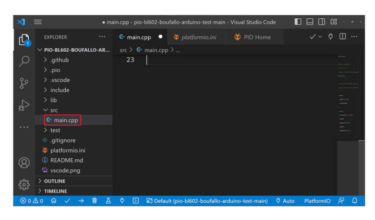Click the Auto port status item

pos(285,201)
